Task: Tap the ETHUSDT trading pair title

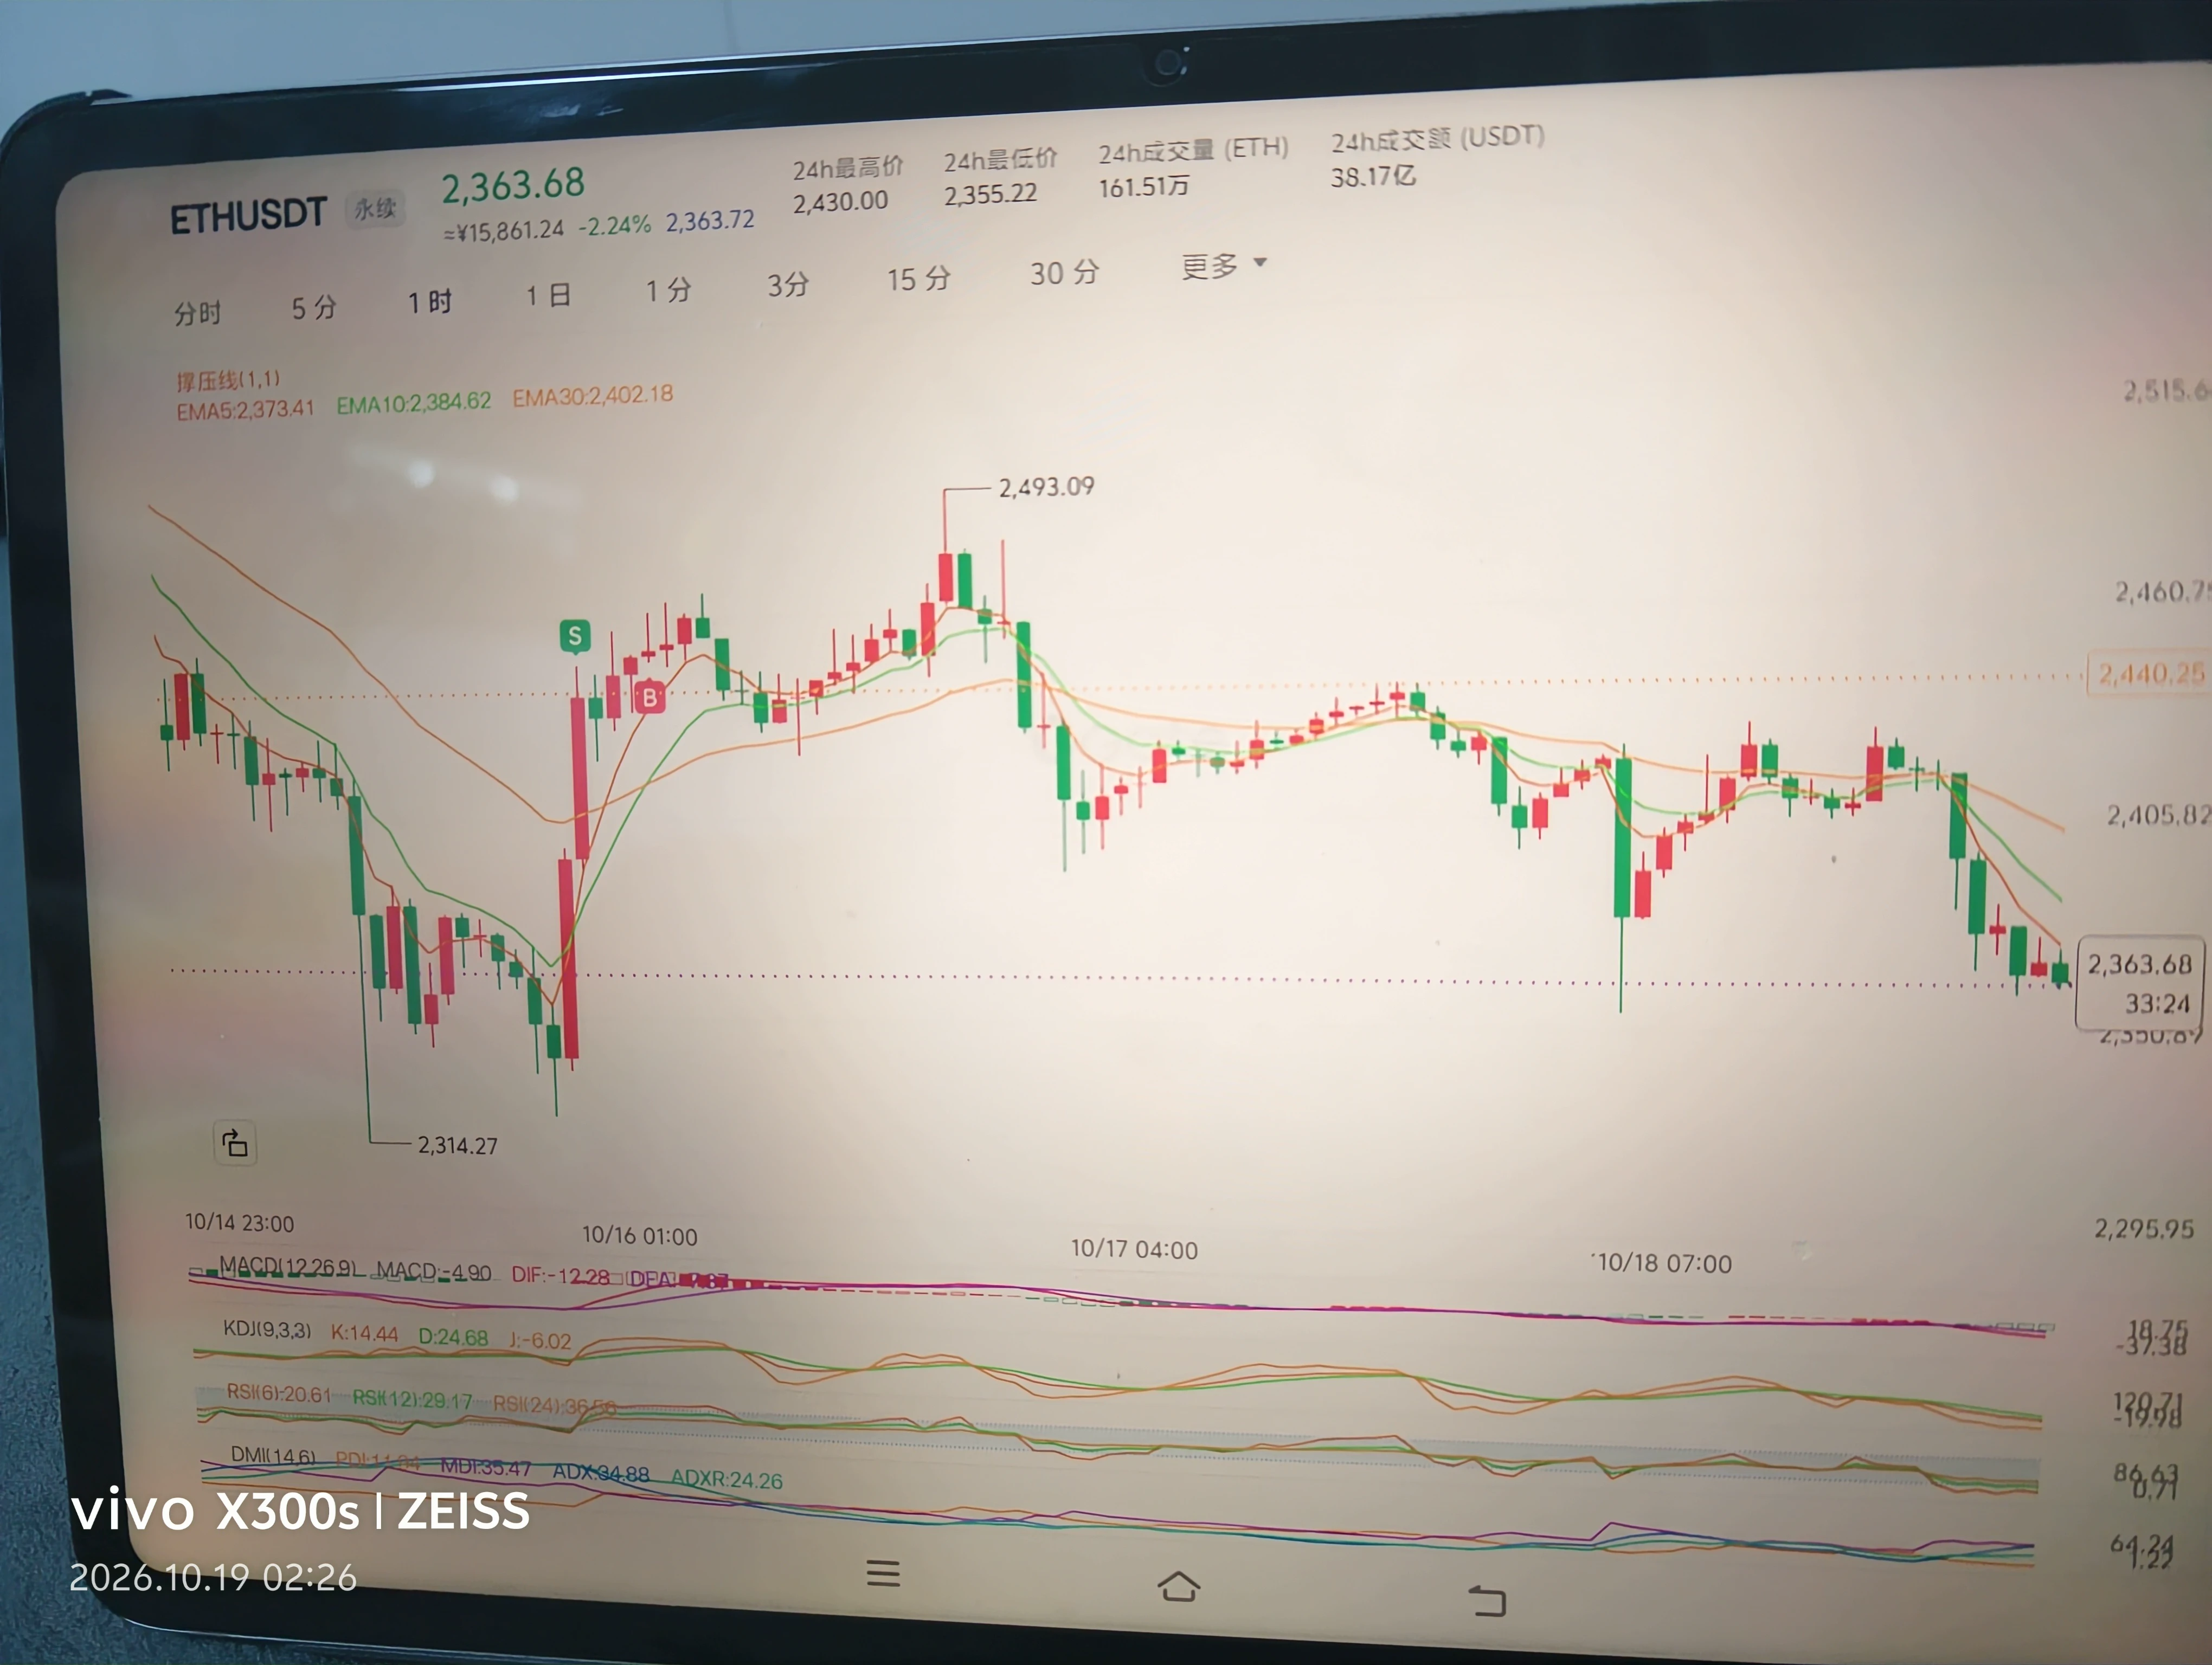Action: [248, 216]
